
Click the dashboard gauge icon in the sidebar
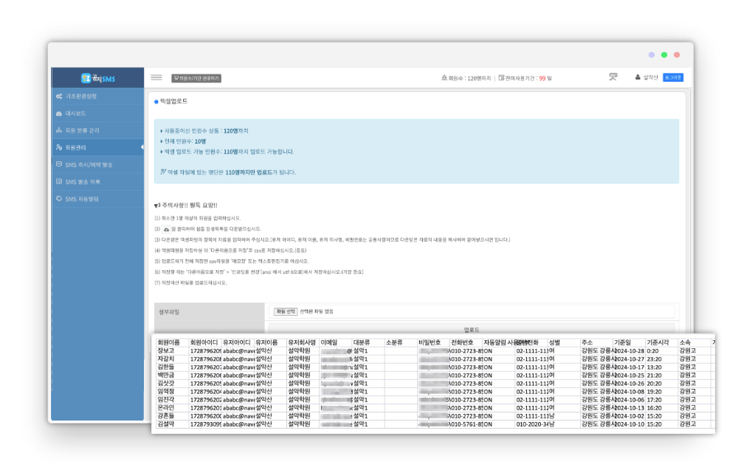[59, 113]
